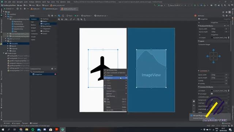This screenshot has width=234, height=132.
Task: Select RecyclerView in the Palette list
Action: (48, 26)
